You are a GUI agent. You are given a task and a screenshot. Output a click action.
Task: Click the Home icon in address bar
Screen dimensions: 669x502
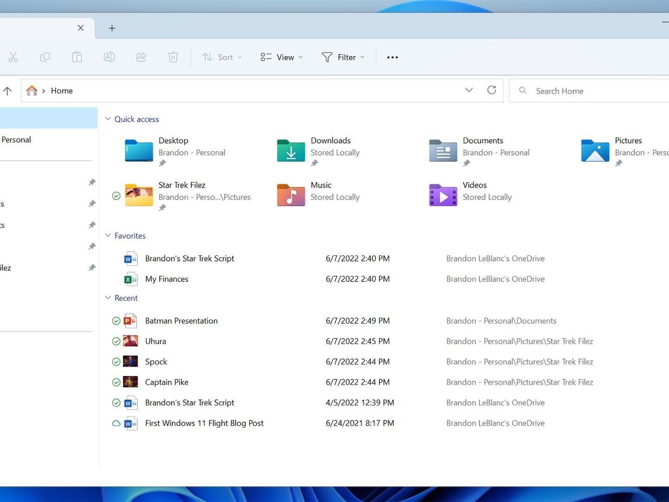coord(32,91)
